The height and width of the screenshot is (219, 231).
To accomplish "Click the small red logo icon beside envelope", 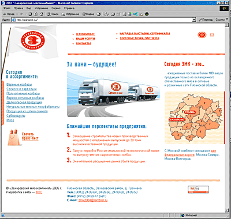I will 202,35.
